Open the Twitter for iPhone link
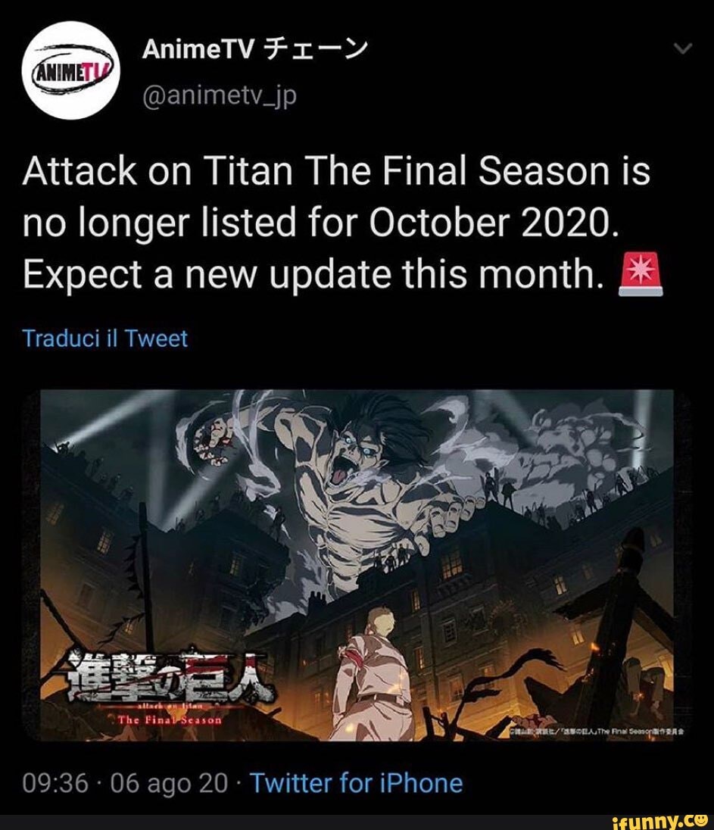The image size is (714, 830). [x=356, y=783]
